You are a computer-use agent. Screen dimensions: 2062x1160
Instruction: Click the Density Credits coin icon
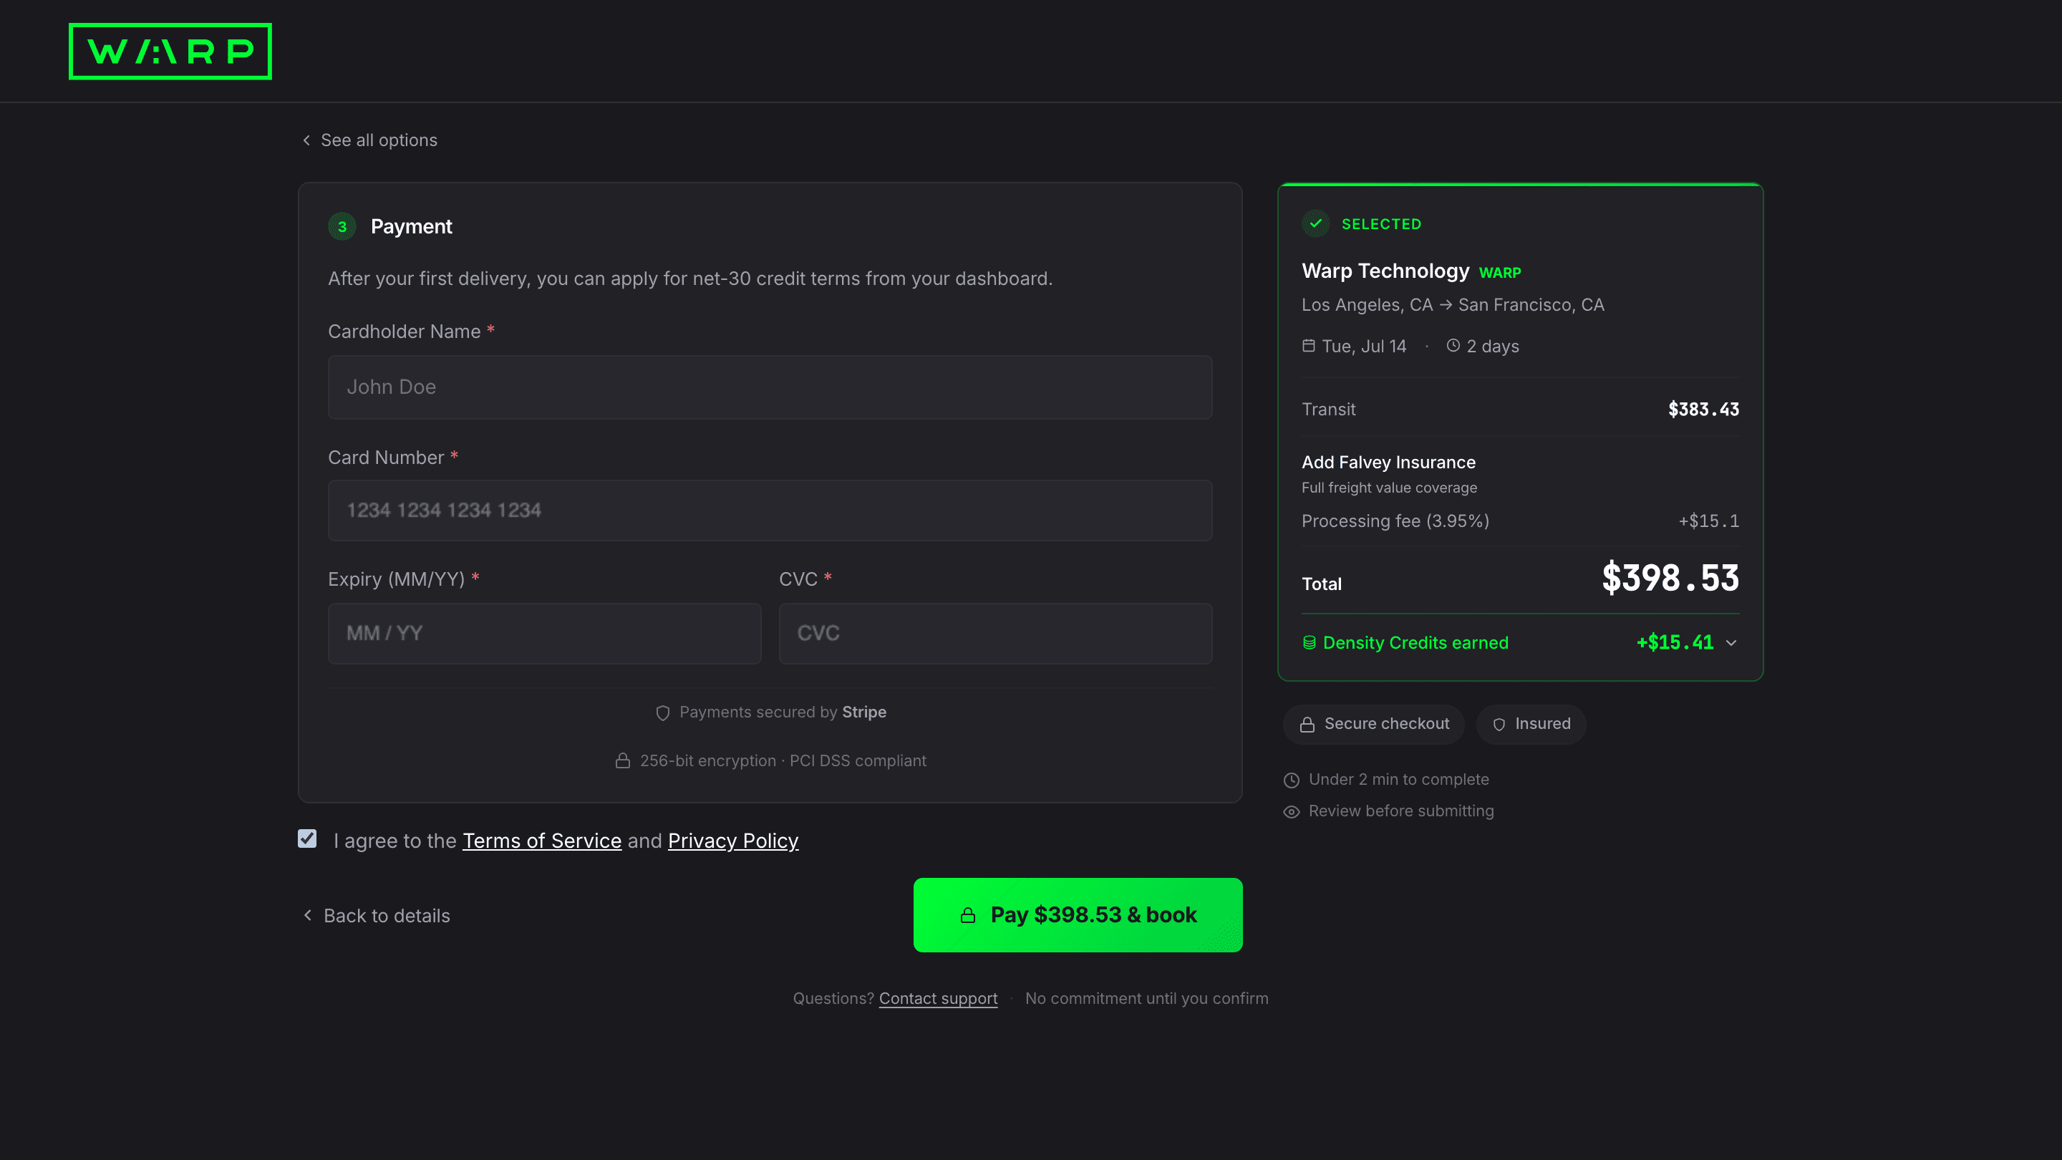(1310, 643)
